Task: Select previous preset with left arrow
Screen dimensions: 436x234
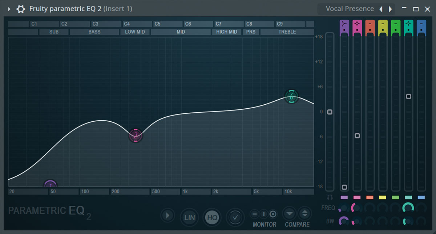Action: [381, 9]
